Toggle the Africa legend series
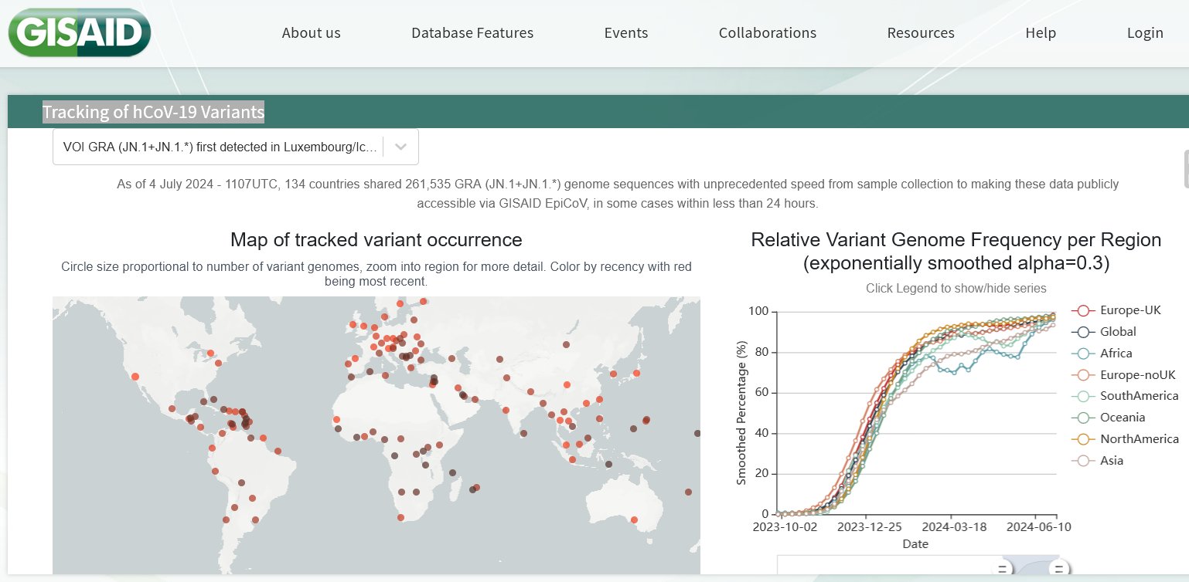Screen dimensions: 1189x582 (1116, 354)
